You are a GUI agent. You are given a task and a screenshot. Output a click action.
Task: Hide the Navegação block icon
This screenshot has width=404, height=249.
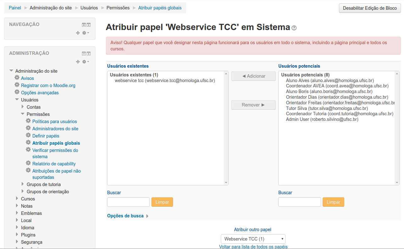(84, 25)
